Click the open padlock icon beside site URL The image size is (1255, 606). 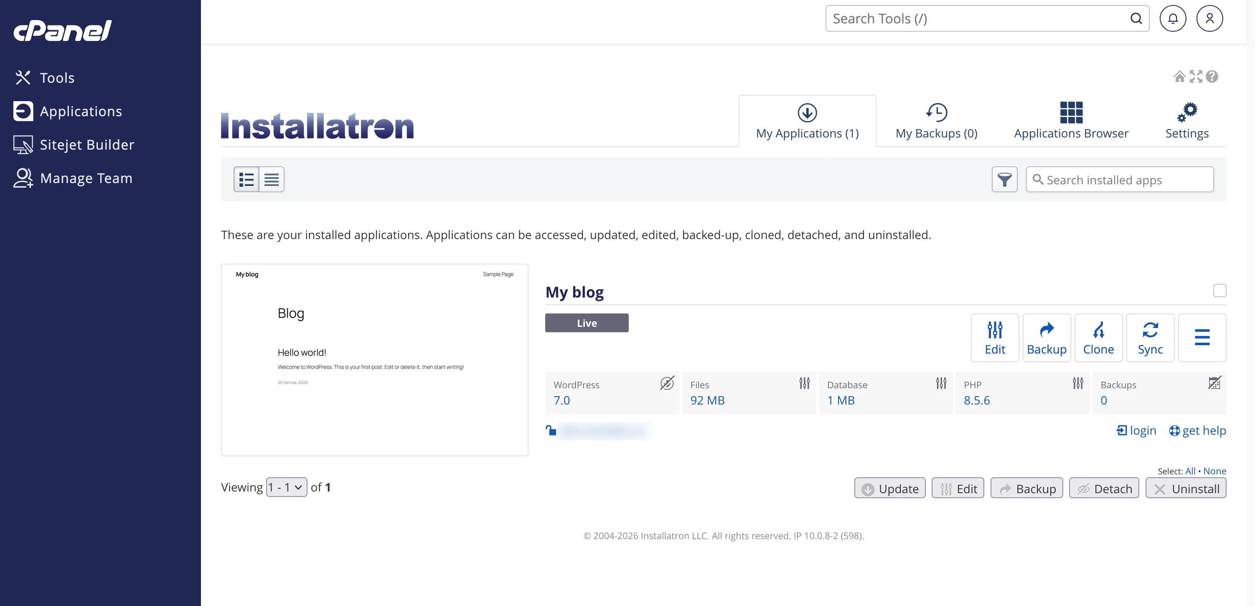click(x=551, y=430)
